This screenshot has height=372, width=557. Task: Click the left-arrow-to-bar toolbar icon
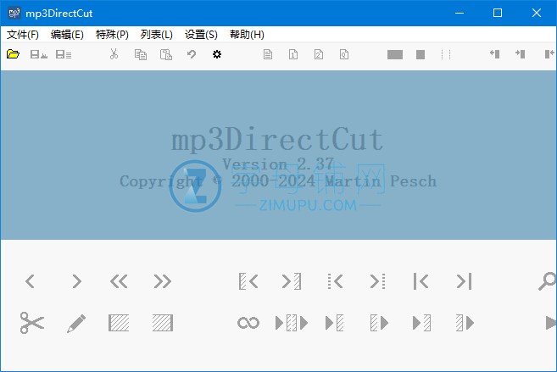pos(495,54)
